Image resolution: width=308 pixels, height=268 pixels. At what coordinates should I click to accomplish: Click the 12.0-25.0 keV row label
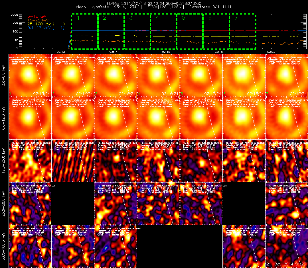tap(3, 161)
